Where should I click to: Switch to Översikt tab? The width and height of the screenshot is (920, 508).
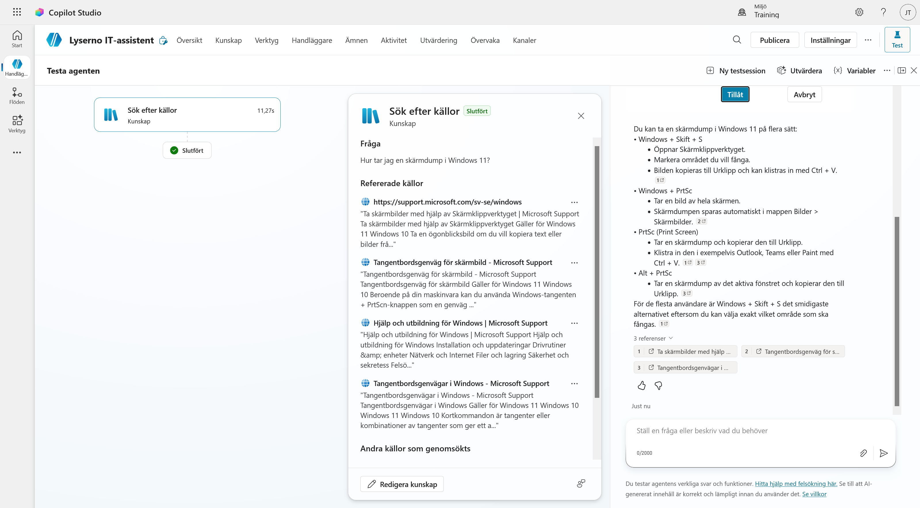(189, 40)
